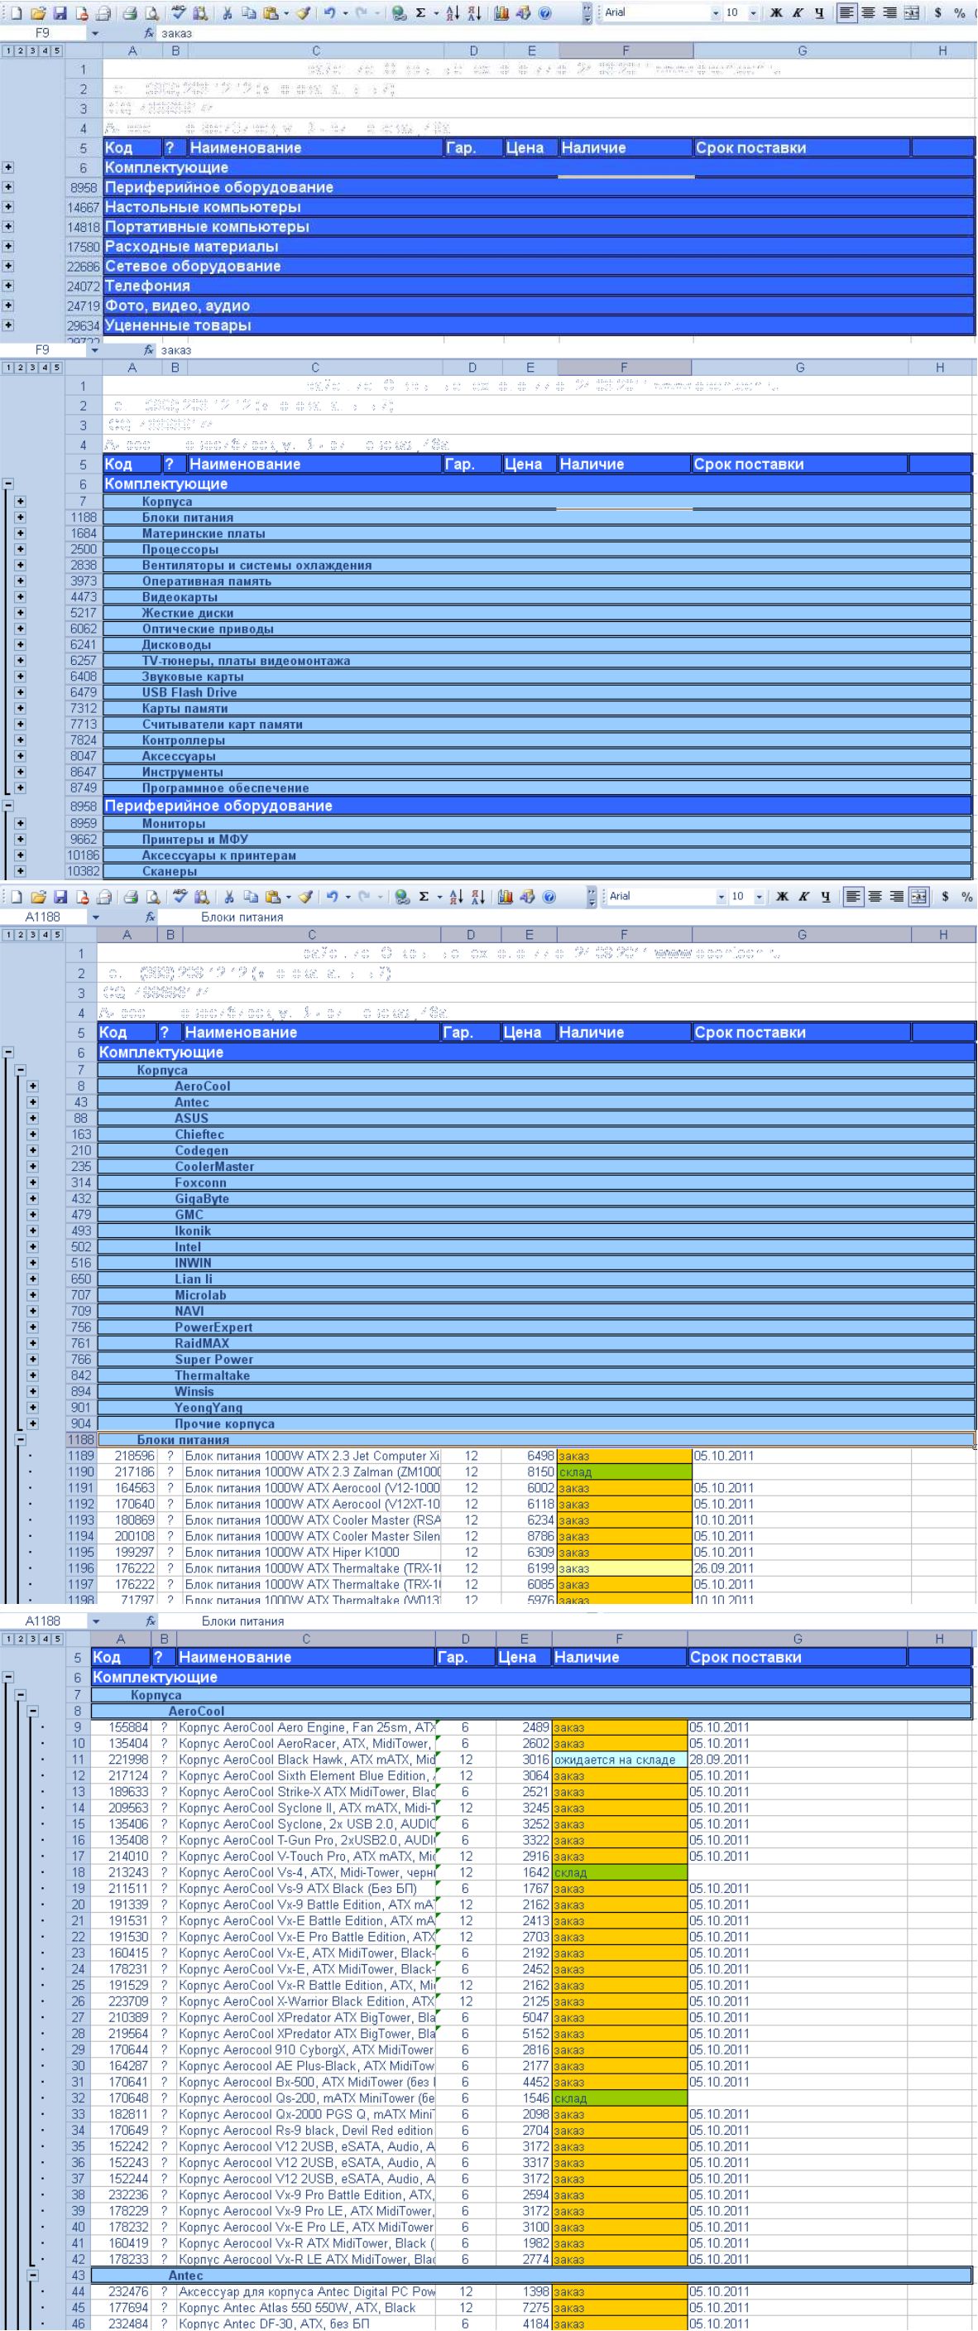The height and width of the screenshot is (2331, 978).
Task: Toggle Align Left in the topmost toolbar
Action: pyautogui.click(x=847, y=12)
